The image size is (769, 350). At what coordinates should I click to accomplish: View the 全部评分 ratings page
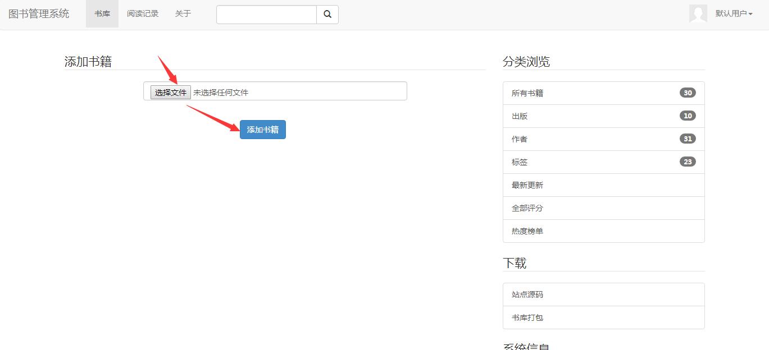527,208
